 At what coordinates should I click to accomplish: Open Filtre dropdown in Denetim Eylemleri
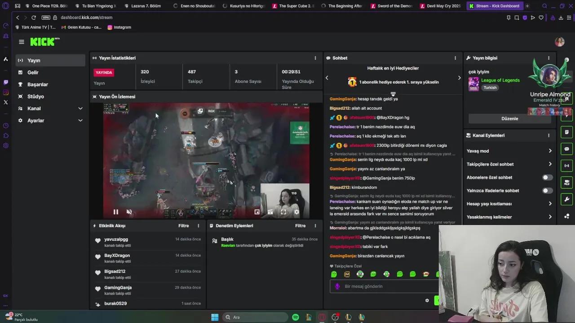pos(300,226)
